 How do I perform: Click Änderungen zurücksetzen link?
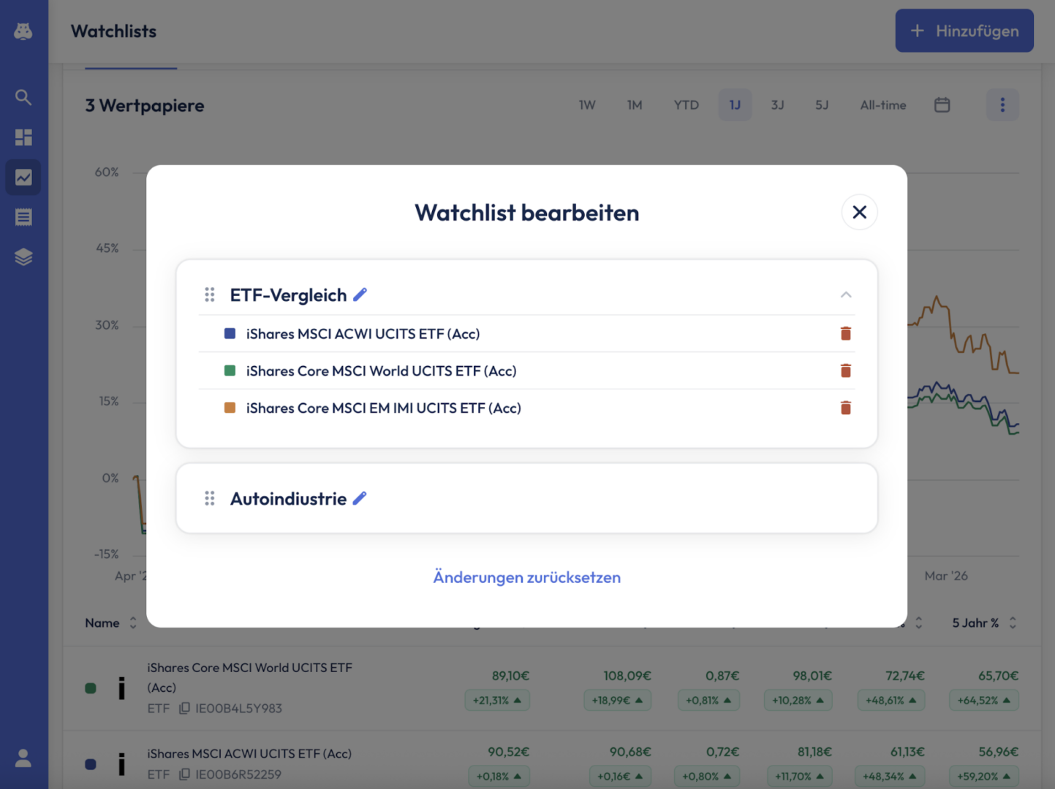click(526, 577)
